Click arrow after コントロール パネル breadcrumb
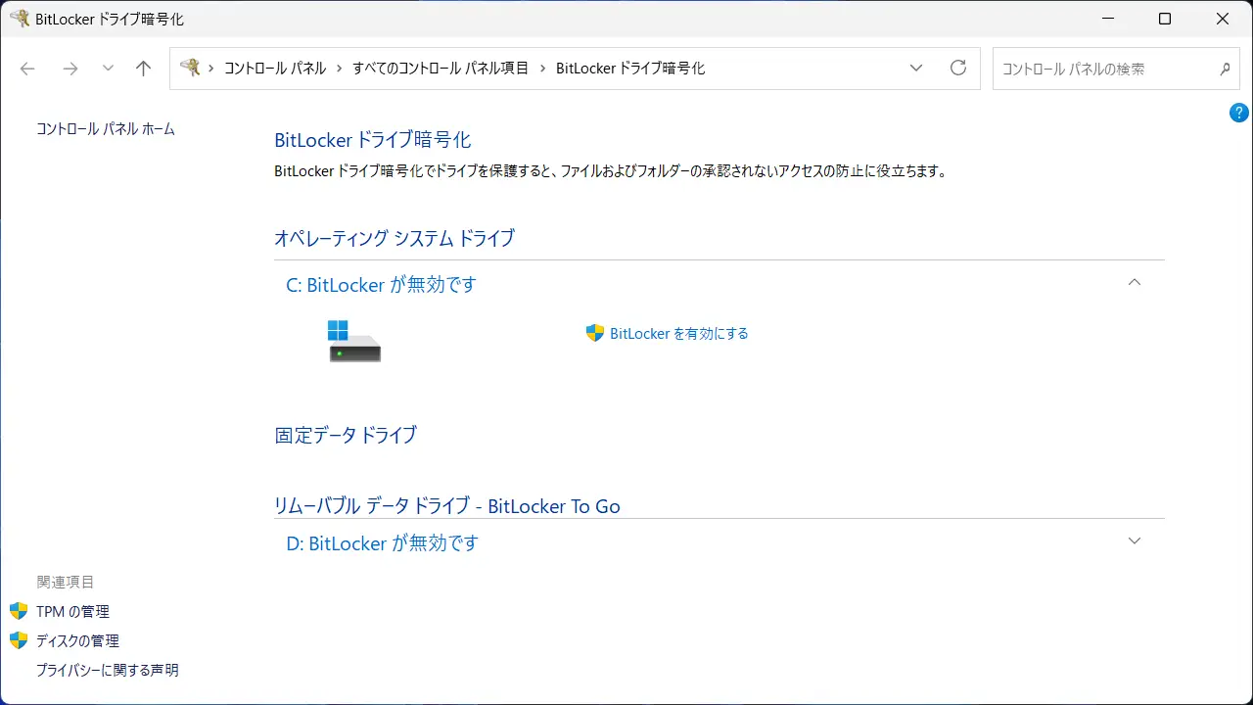Viewport: 1253px width, 705px height. point(340,69)
